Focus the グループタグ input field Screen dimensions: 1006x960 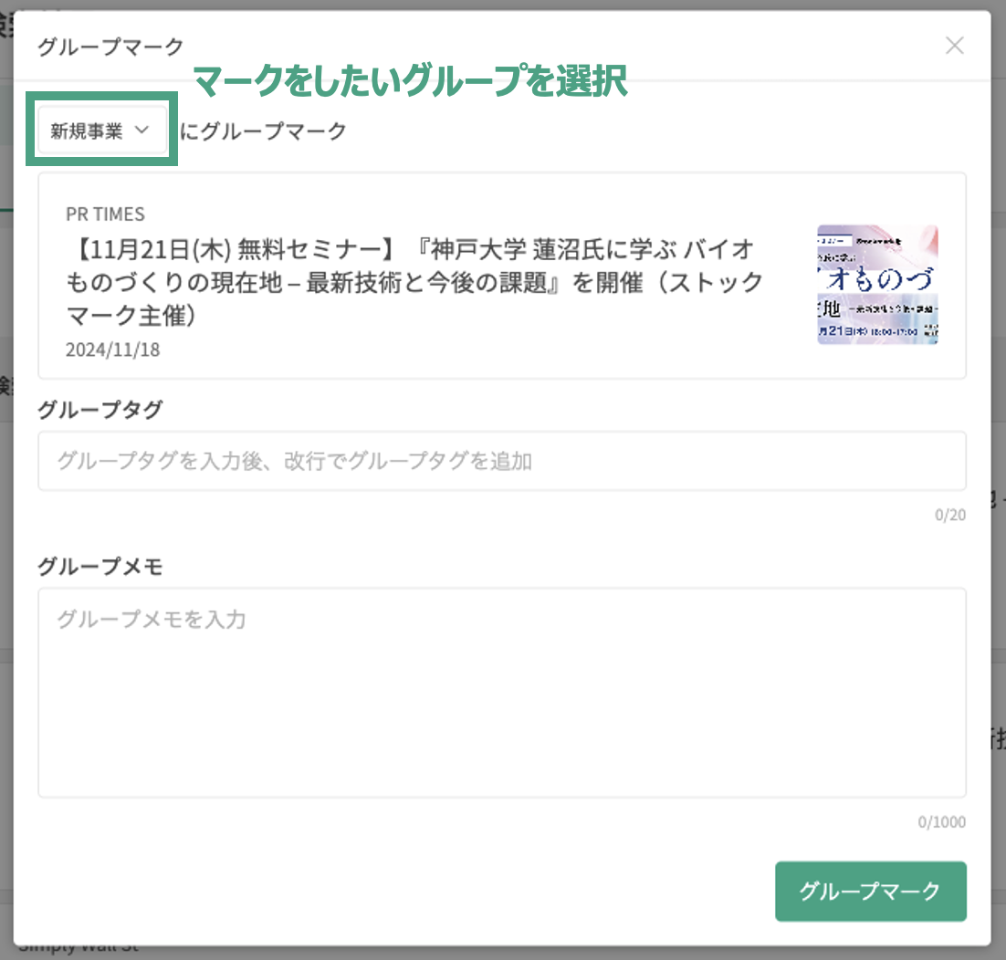(x=501, y=461)
